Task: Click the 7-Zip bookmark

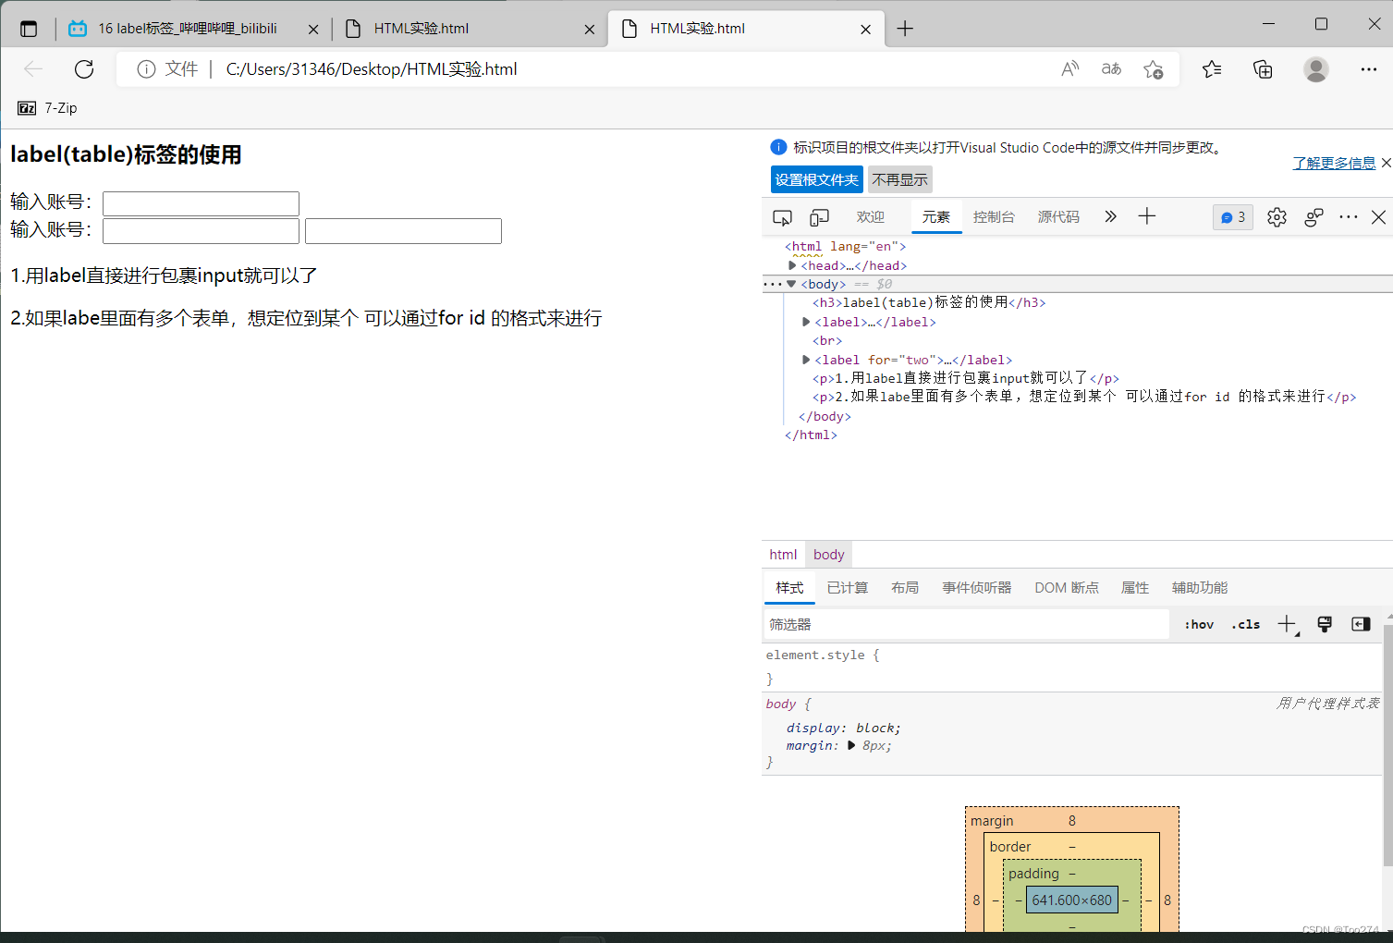Action: coord(48,108)
